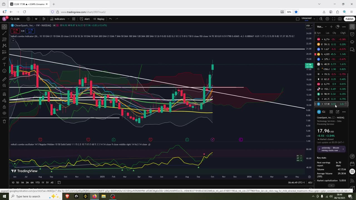Viewport: 356px width, 200px height.
Task: Open the go to date calendar
Action: [59, 182]
